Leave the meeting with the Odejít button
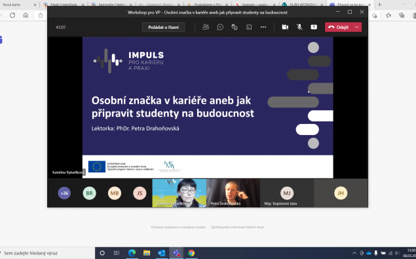The height and width of the screenshot is (259, 416). click(x=339, y=27)
